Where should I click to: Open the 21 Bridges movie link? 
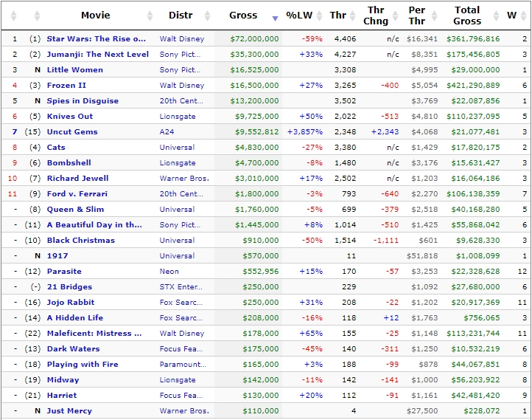pyautogui.click(x=69, y=287)
